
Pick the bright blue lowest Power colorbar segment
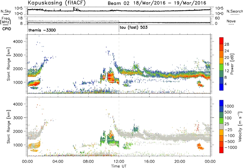221,87
